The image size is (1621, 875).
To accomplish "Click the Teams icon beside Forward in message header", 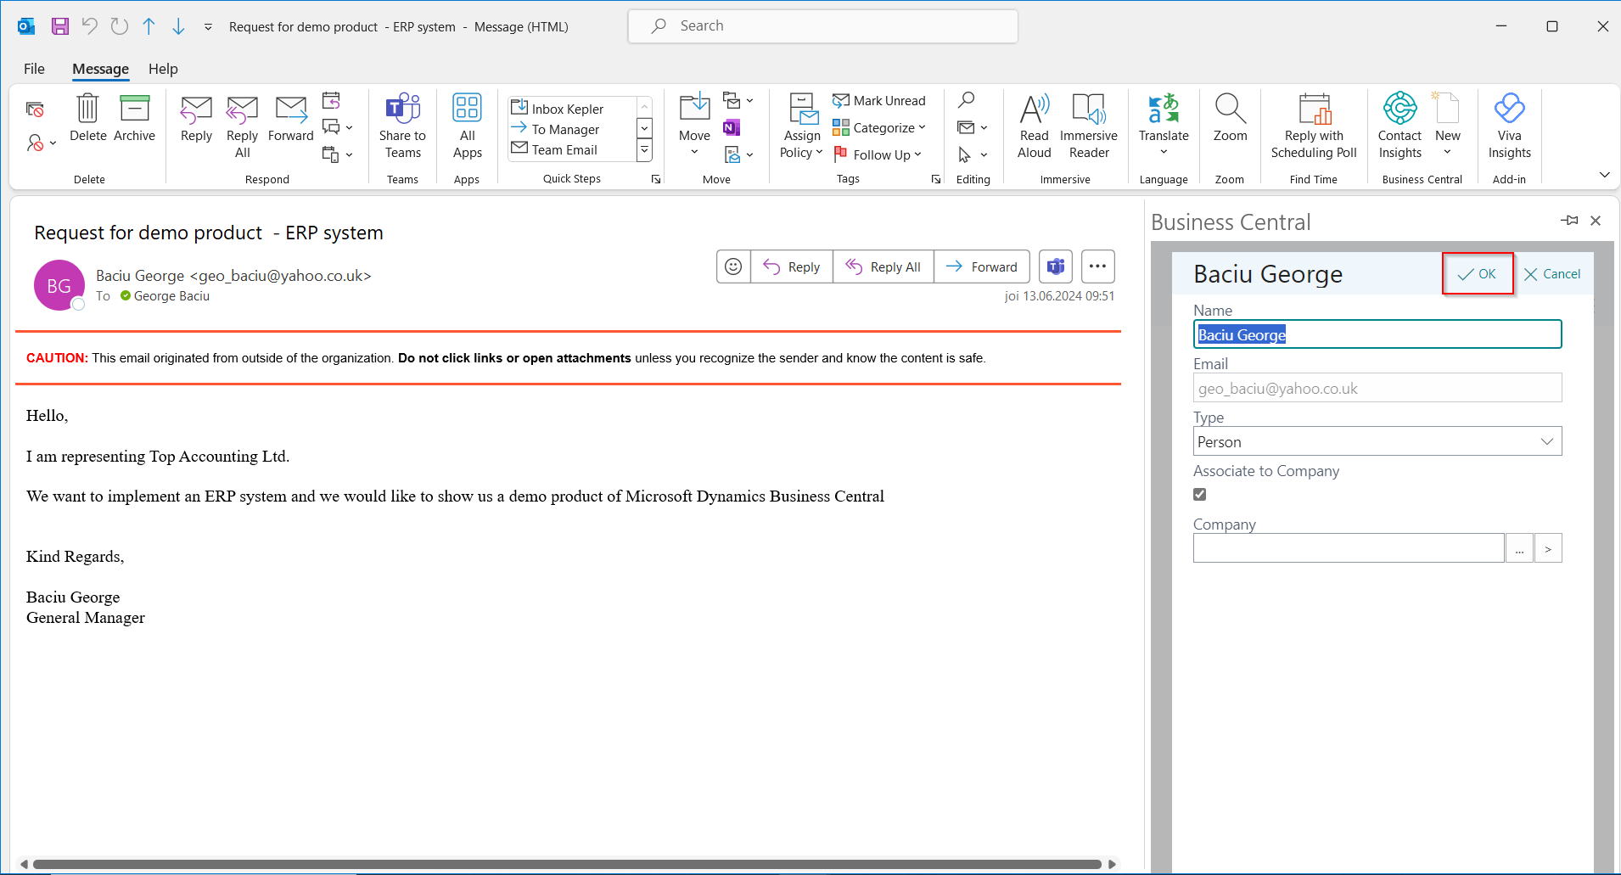I will [1056, 266].
